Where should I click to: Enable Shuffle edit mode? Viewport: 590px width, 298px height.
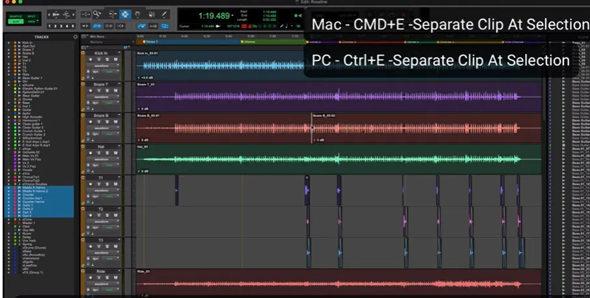(x=16, y=16)
